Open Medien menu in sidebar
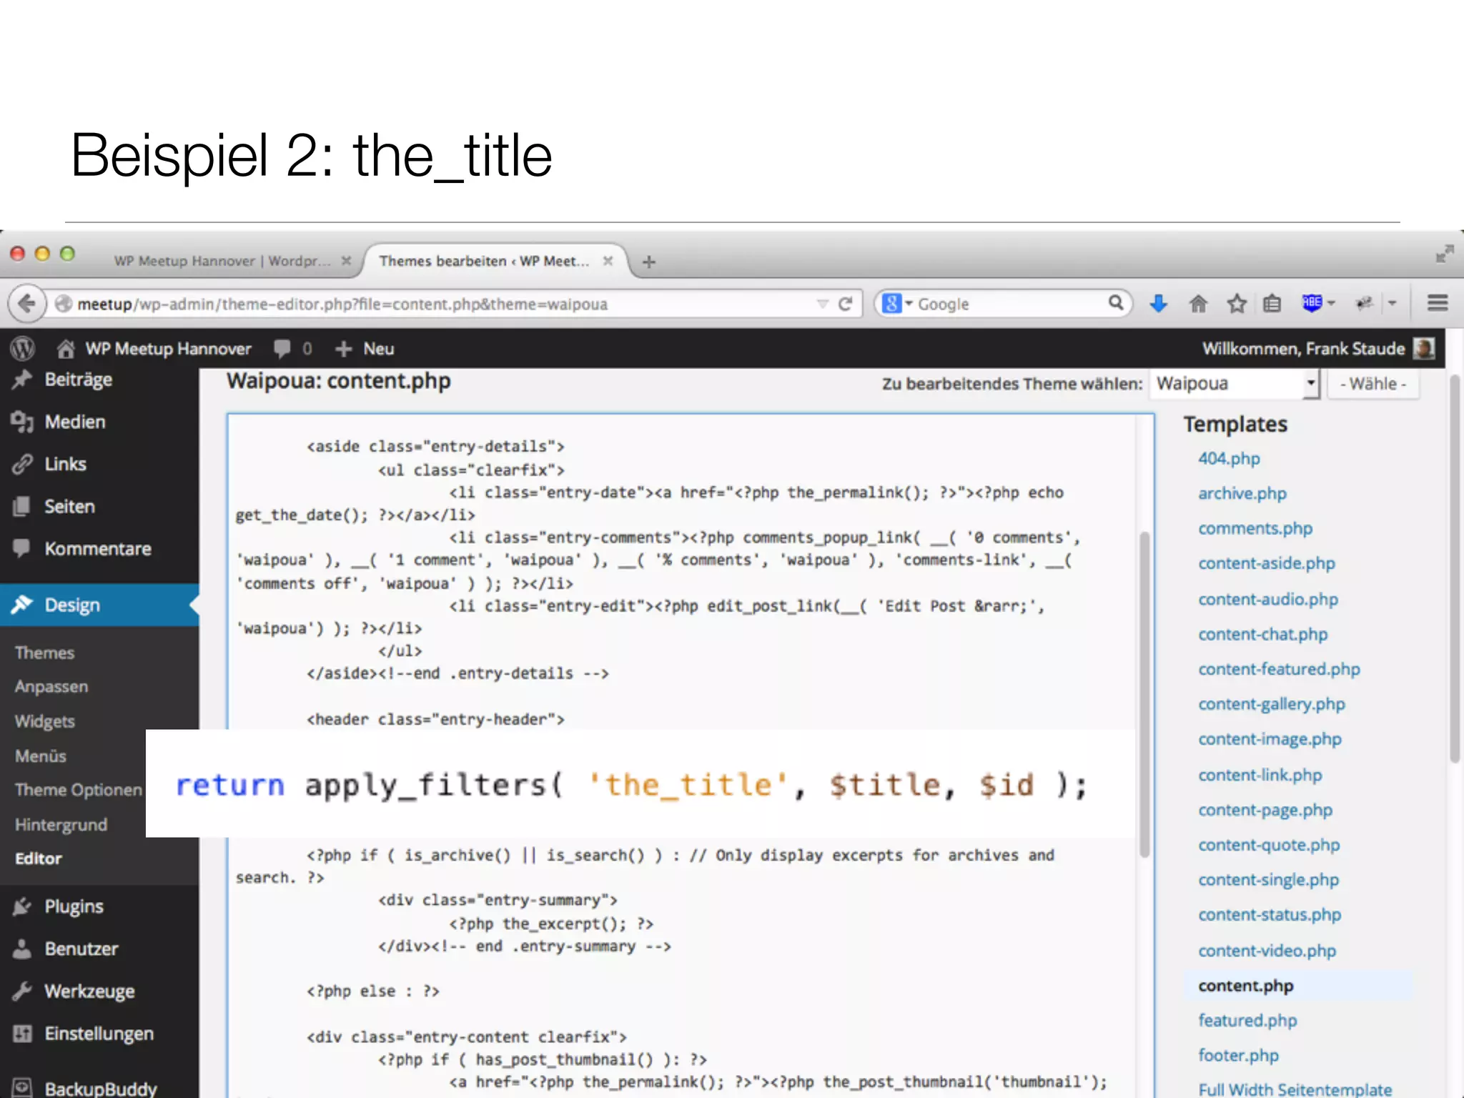The width and height of the screenshot is (1464, 1098). (75, 422)
